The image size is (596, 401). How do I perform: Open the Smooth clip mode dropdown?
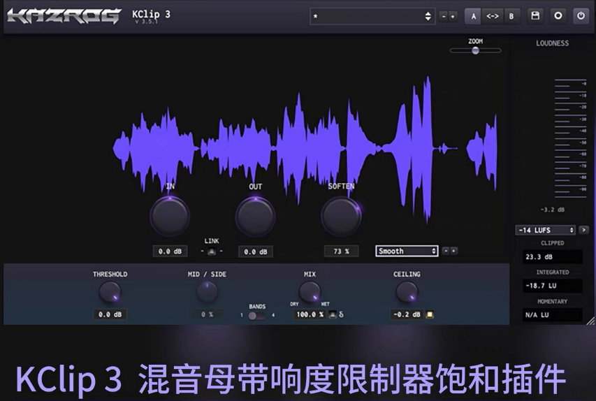click(407, 251)
